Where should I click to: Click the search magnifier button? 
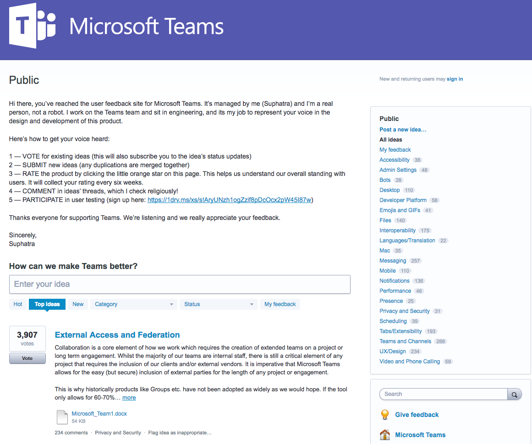tap(514, 394)
